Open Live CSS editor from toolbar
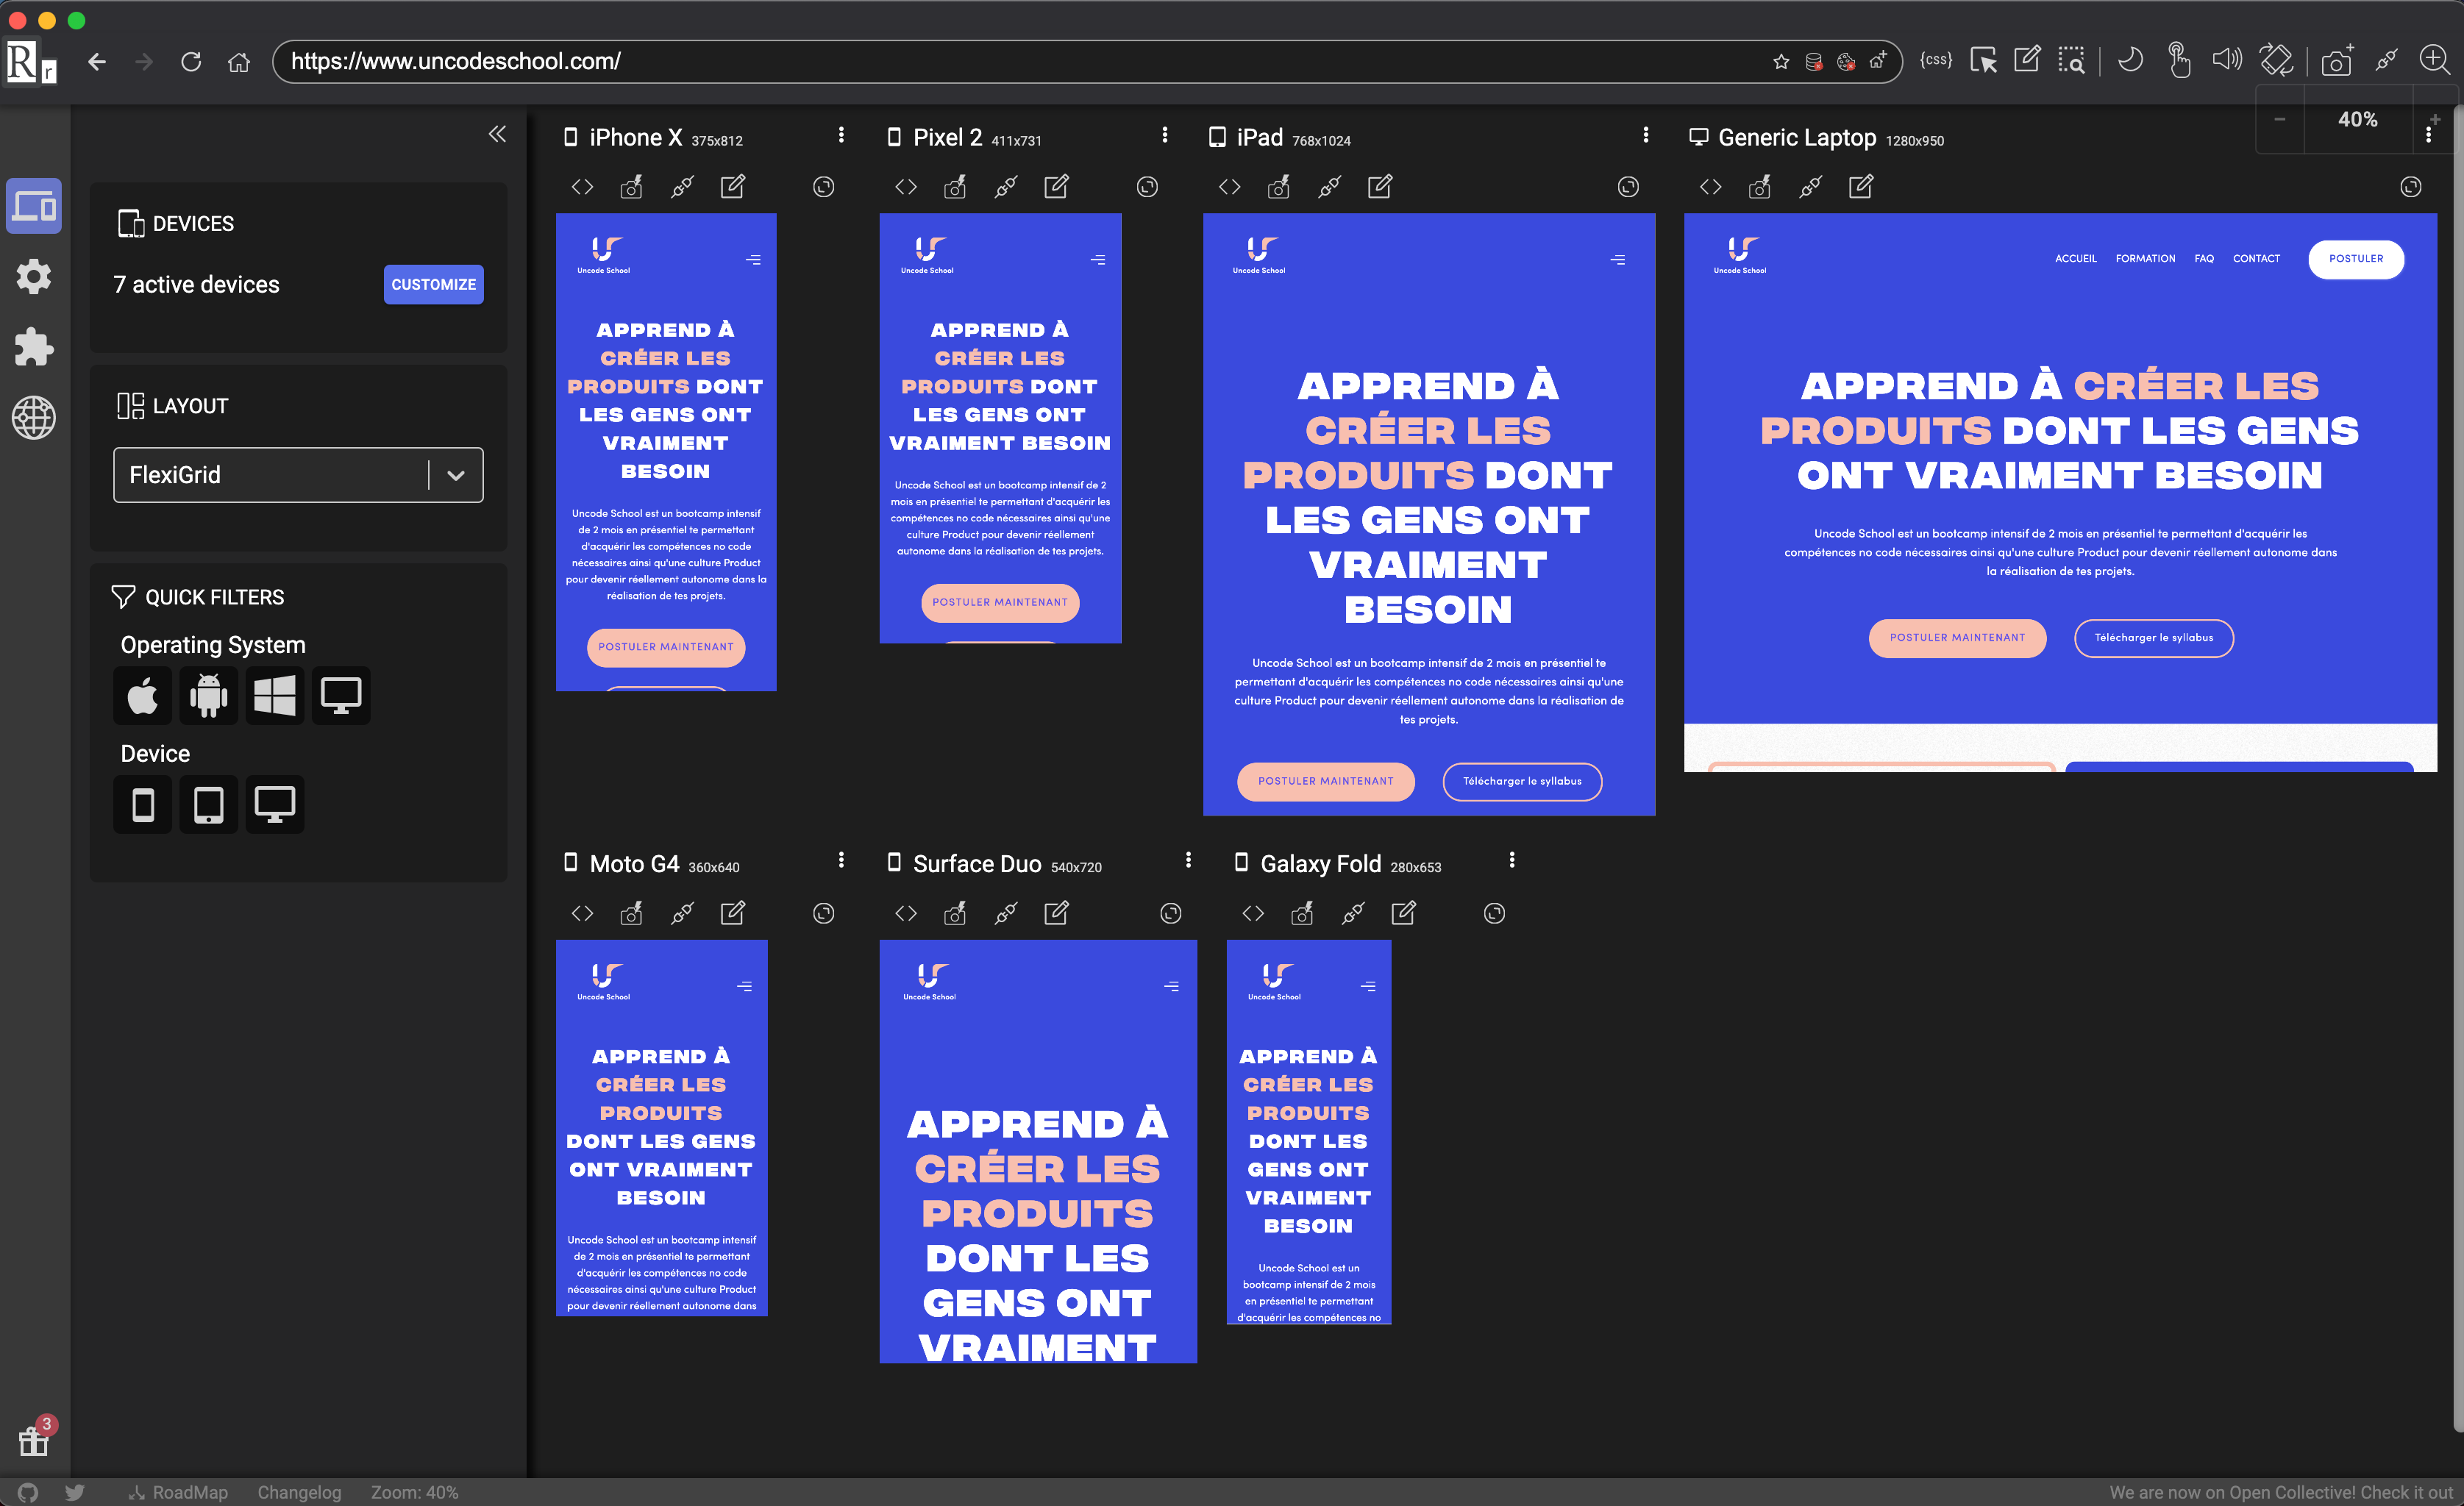This screenshot has width=2464, height=1506. [x=1936, y=60]
